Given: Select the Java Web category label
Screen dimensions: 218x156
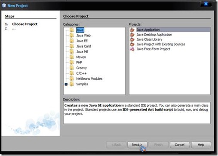Looking at the screenshot, I should pos(83,36).
